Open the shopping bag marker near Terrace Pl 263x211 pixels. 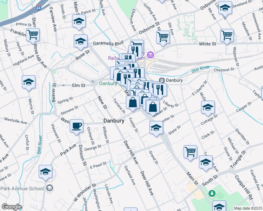pyautogui.click(x=133, y=103)
